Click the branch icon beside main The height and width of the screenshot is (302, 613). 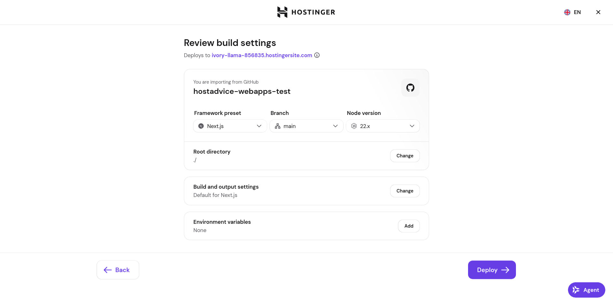(278, 126)
